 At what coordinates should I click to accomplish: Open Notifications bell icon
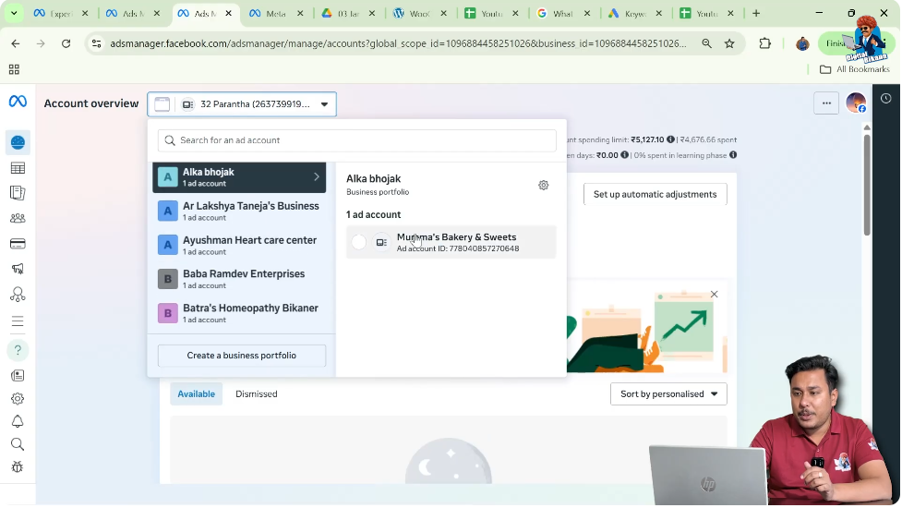(x=18, y=422)
